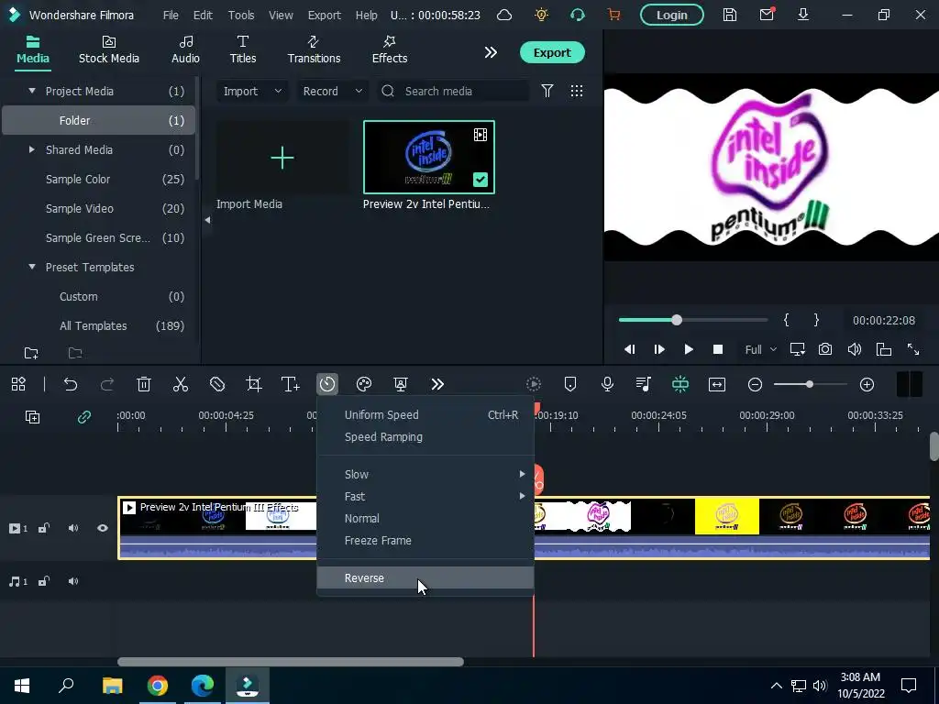Take a snapshot with camera icon

coord(825,349)
